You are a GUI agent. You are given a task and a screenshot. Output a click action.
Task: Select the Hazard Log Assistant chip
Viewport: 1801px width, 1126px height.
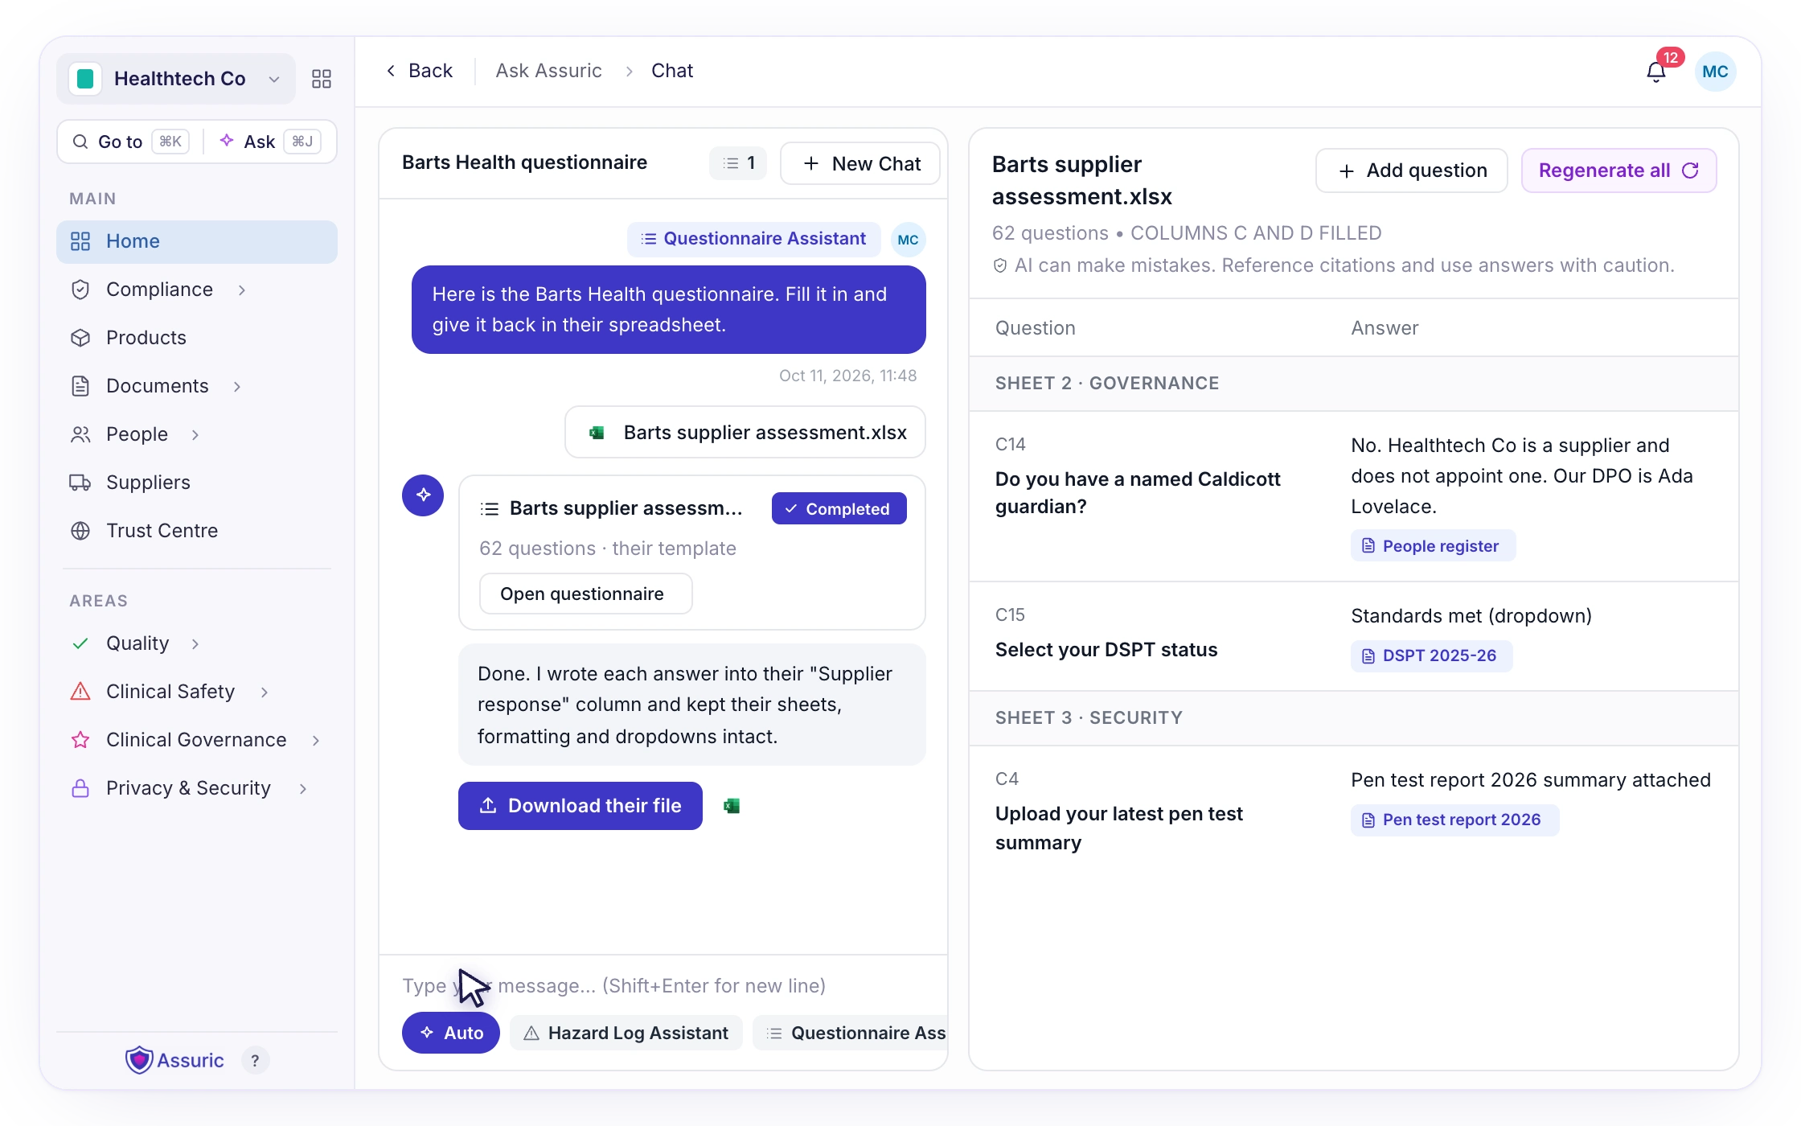(x=626, y=1033)
